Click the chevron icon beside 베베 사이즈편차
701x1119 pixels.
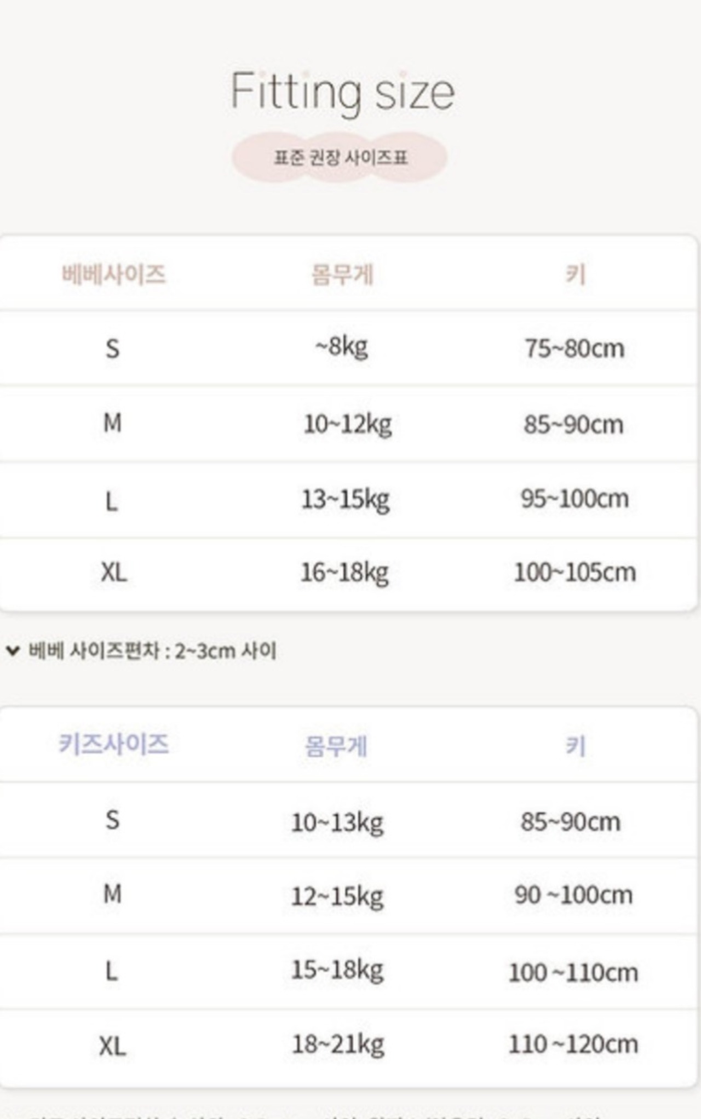click(x=13, y=650)
